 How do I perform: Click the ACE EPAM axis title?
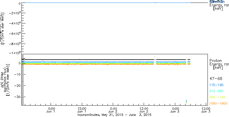2,80
